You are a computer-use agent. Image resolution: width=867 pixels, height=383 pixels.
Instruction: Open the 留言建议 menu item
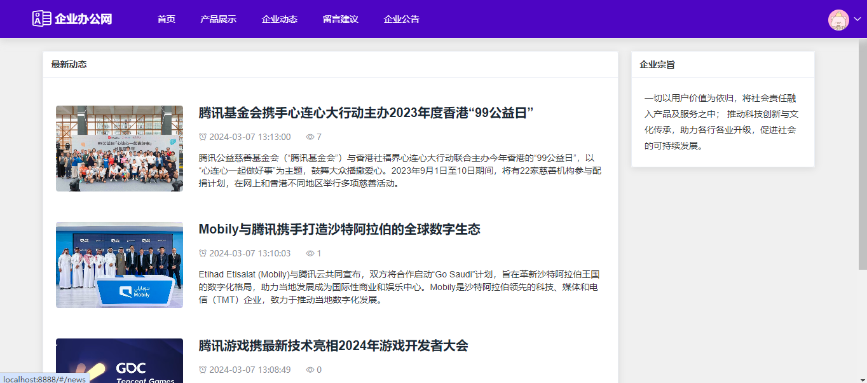pos(341,19)
